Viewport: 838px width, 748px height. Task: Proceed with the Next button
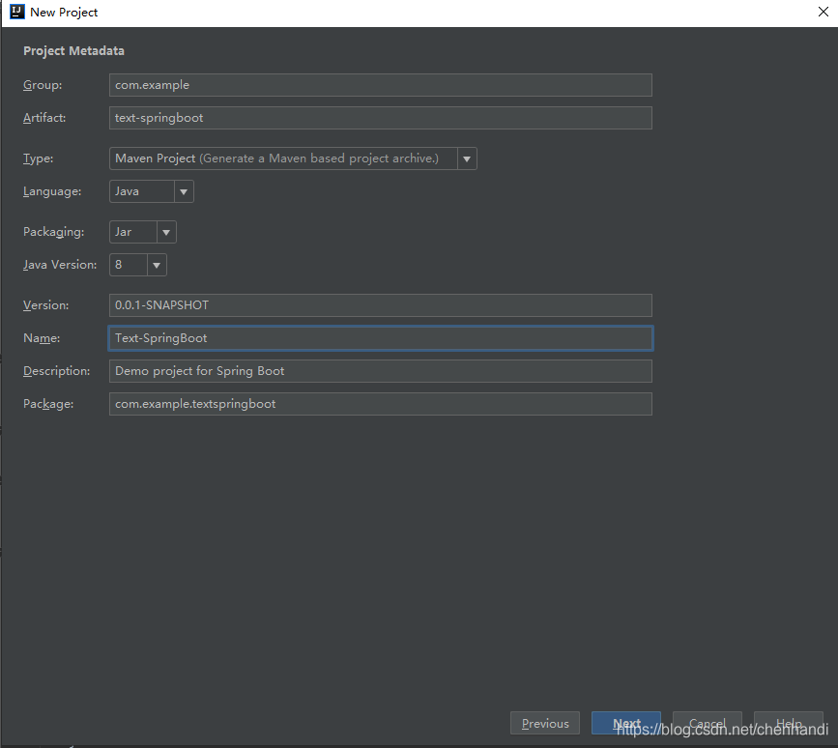click(626, 723)
